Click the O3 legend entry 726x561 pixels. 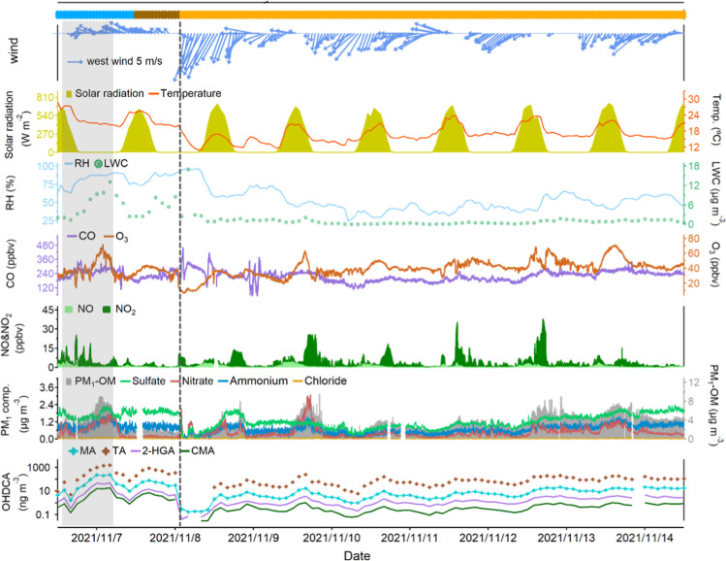[x=115, y=237]
